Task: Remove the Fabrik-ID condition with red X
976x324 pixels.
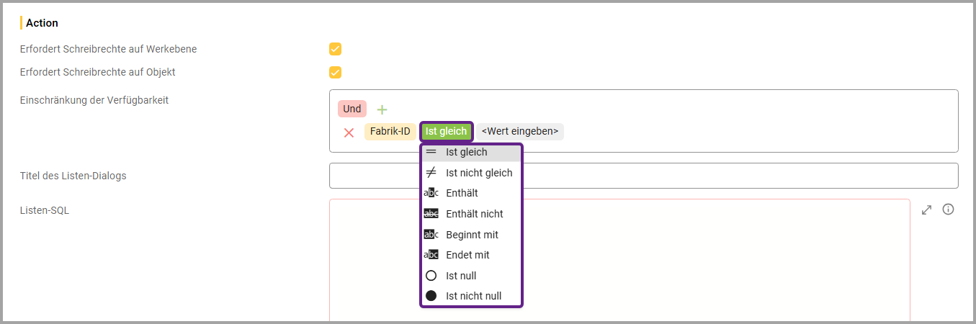Action: (349, 132)
